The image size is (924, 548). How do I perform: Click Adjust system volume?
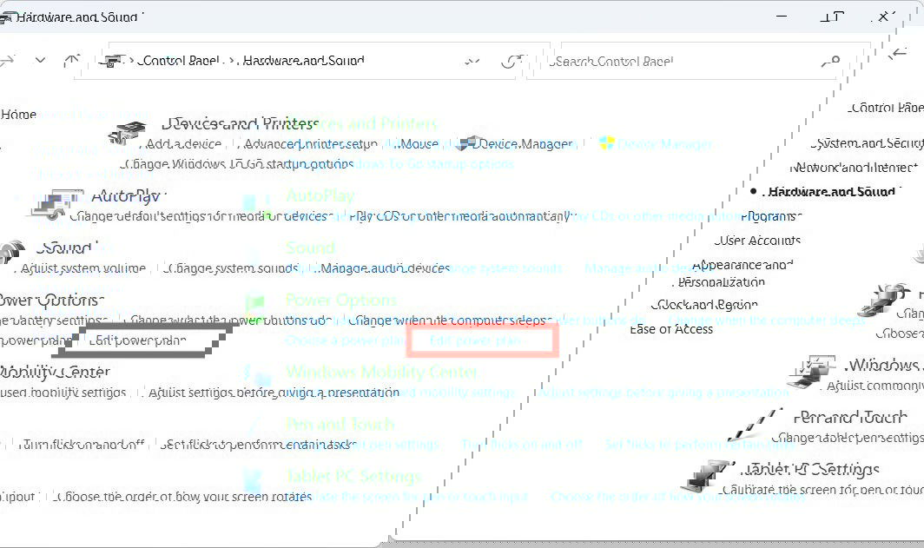82,268
